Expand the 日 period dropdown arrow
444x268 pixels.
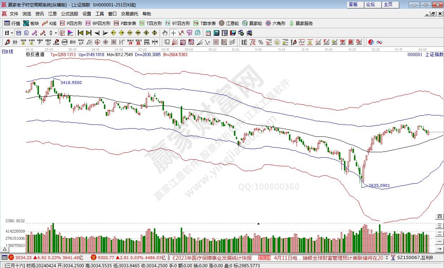11,33
